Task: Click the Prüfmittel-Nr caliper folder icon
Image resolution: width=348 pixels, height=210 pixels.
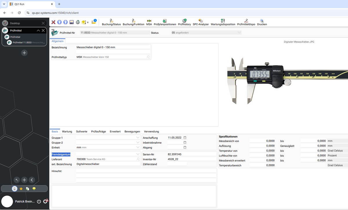Action: (x=55, y=33)
